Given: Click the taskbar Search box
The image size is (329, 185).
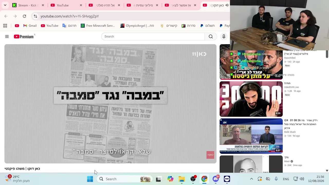Looking at the screenshot, I should point(125,179).
